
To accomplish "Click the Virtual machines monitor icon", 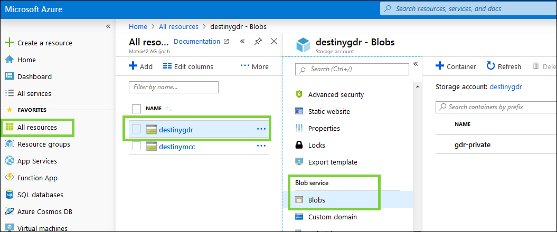I will pyautogui.click(x=9, y=228).
